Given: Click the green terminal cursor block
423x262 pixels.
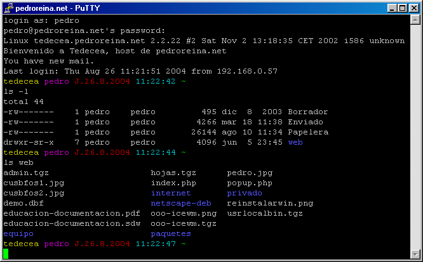Looking at the screenshot, I should tap(6, 254).
